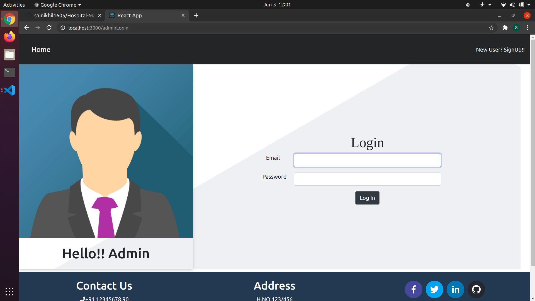Follow the New User? SignUp!! link
535x301 pixels.
pyautogui.click(x=500, y=50)
